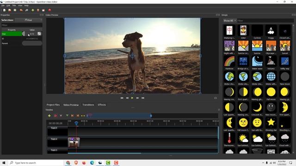Viewport: 296px width, 166px height.
Task: Open the Title menu
Action: pos(14,6)
